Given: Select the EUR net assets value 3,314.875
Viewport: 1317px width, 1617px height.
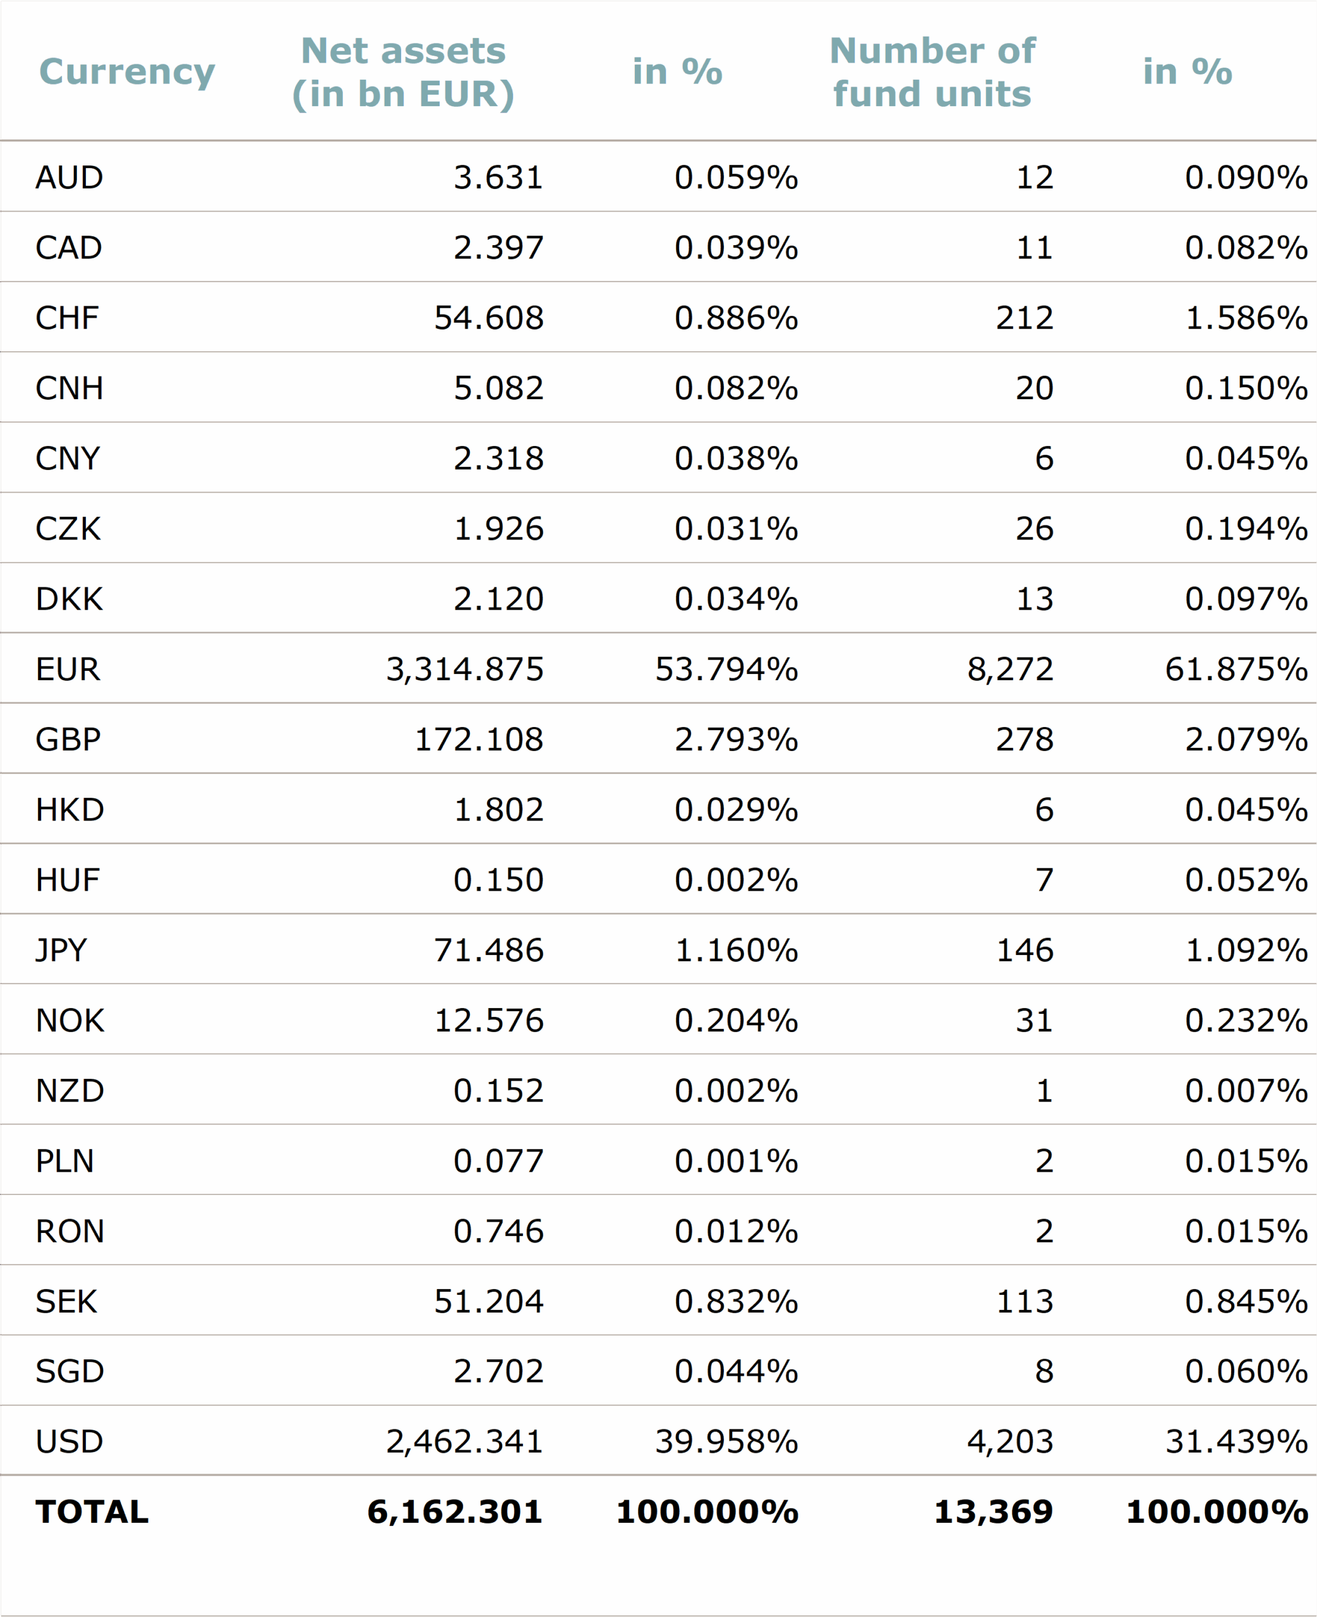Looking at the screenshot, I should tap(464, 669).
